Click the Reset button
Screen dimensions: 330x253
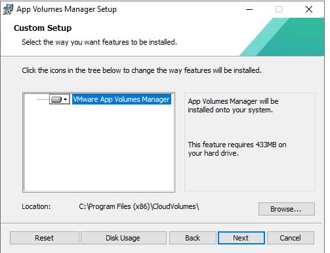(x=45, y=238)
